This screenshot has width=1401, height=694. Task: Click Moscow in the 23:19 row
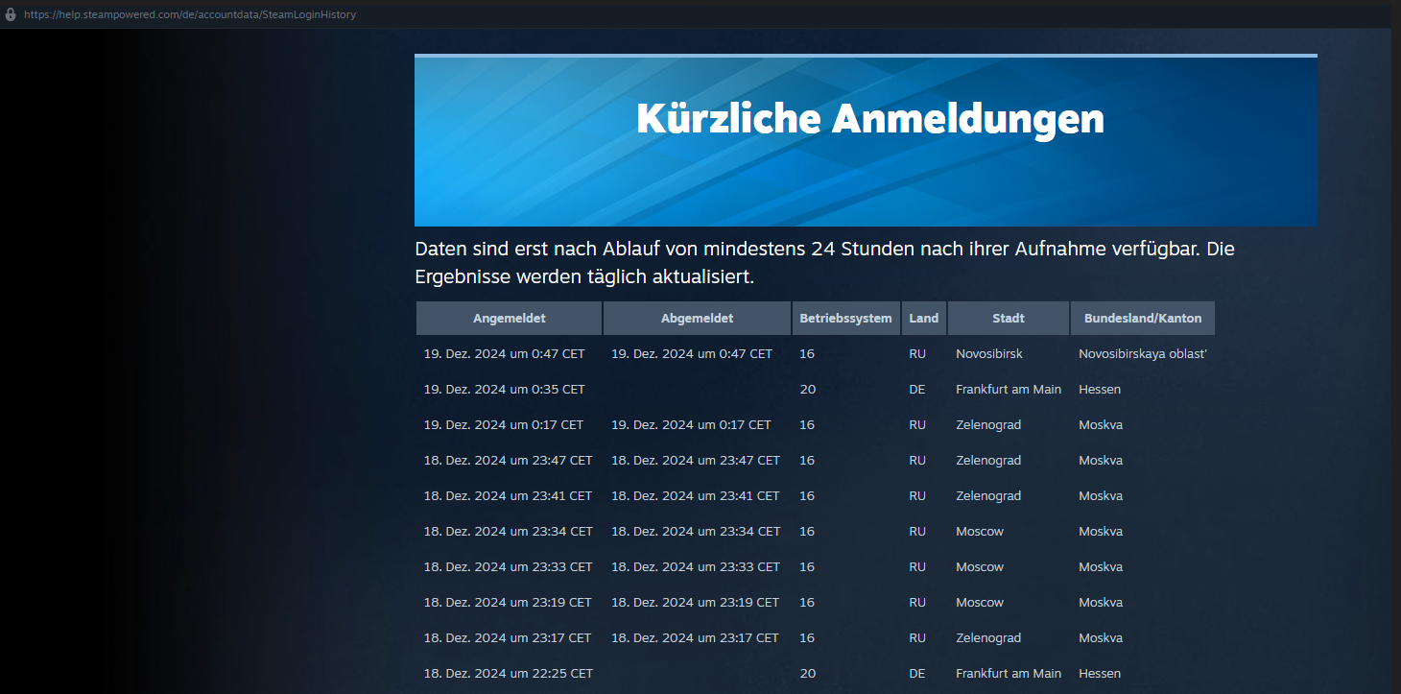(980, 603)
